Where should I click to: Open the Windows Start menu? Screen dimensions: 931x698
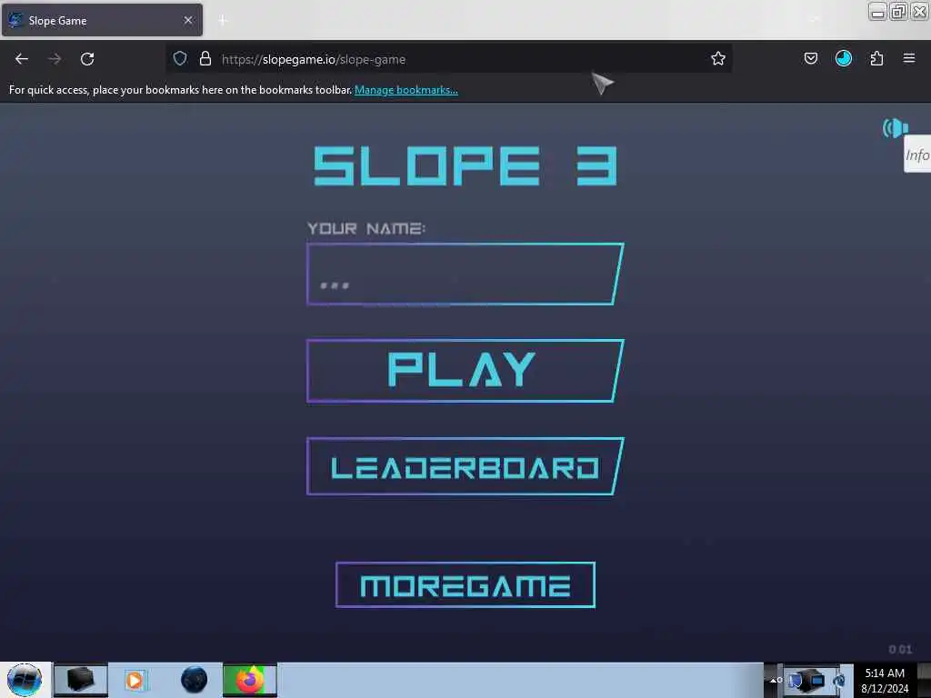(25, 680)
